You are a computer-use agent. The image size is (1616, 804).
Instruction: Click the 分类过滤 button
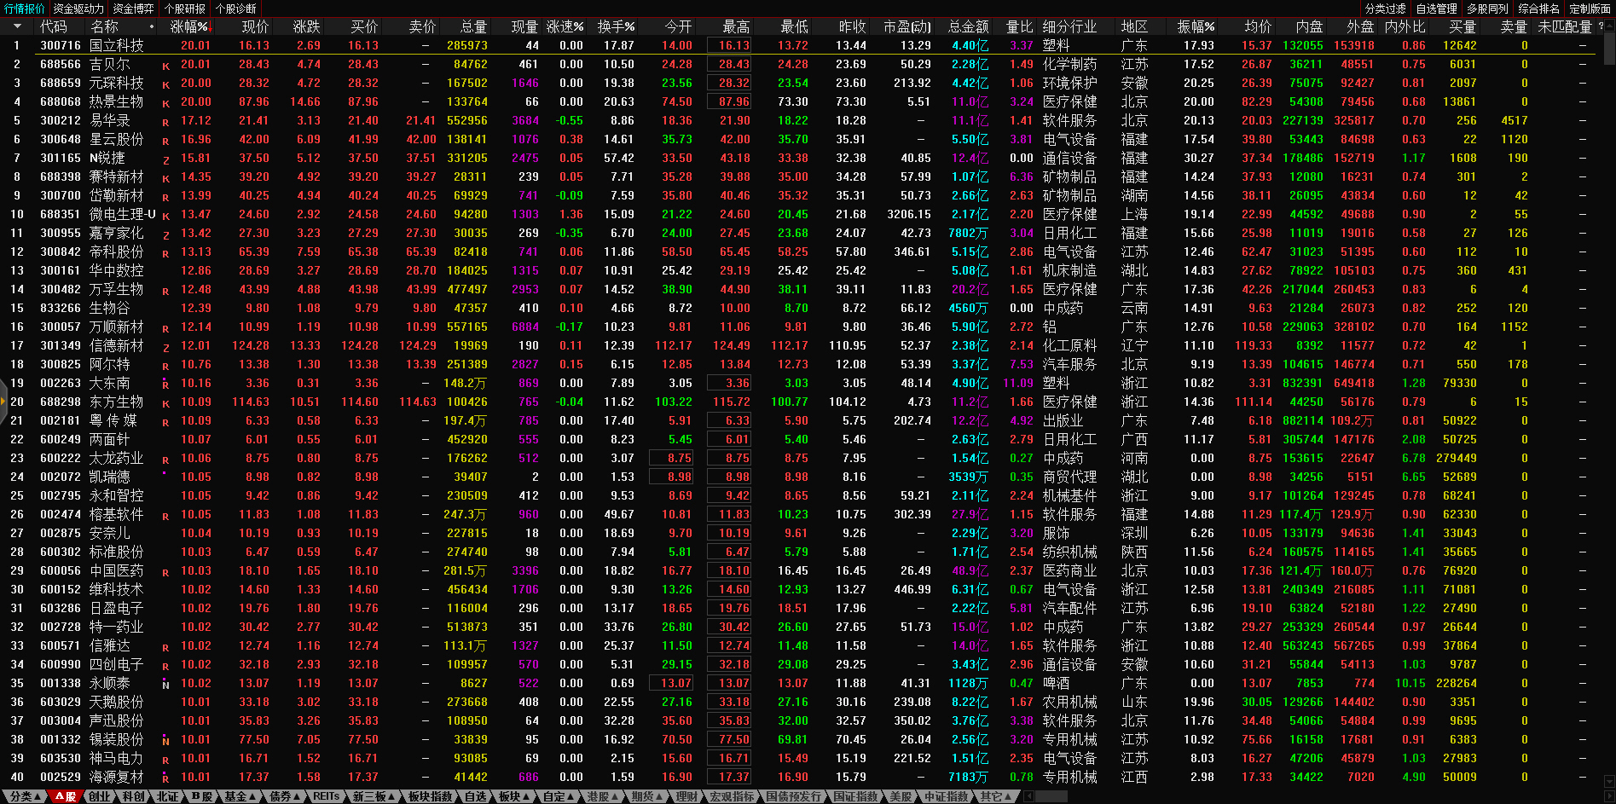(x=1385, y=9)
